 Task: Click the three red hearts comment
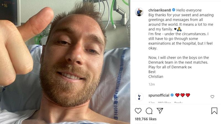pos(183,95)
